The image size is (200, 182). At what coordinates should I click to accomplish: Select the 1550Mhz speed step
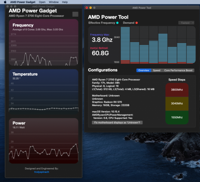[177, 118]
